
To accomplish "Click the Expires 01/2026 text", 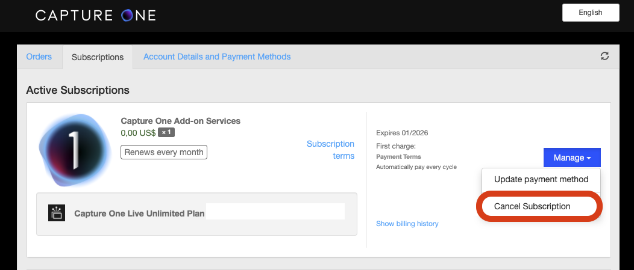I will [402, 133].
